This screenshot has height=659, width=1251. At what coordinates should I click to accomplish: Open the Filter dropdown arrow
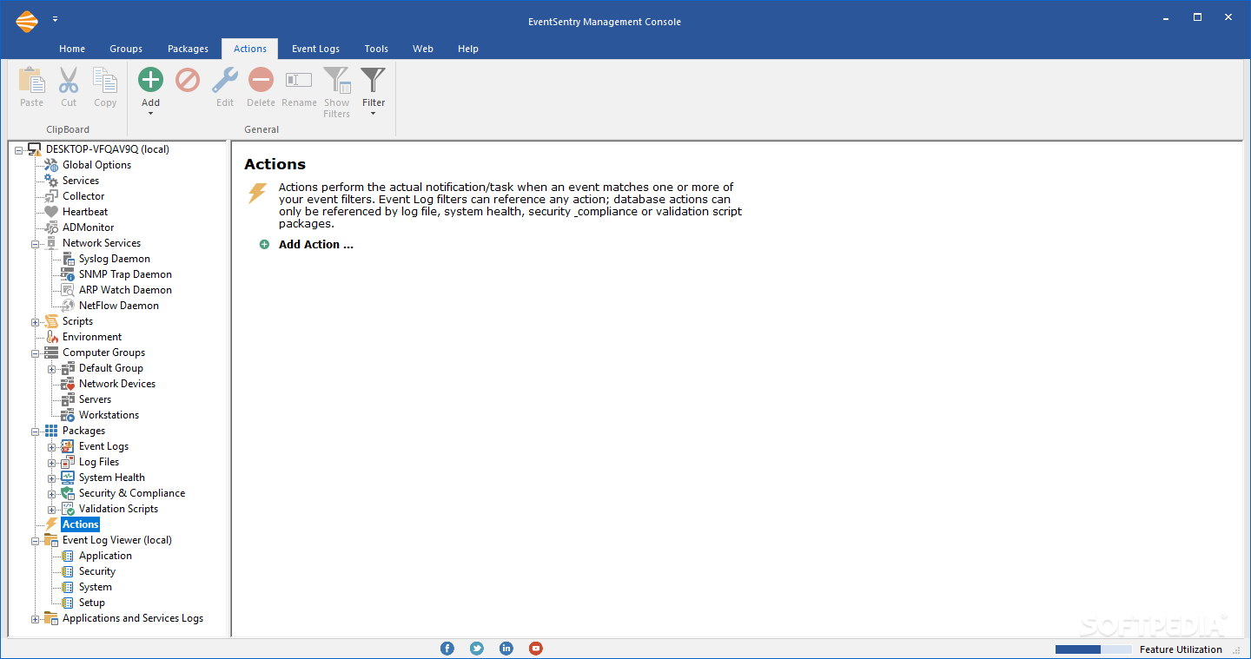tap(373, 114)
